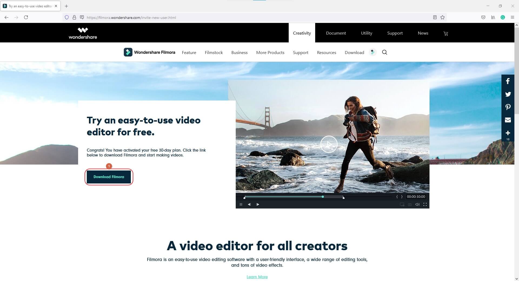Screen dimensions: 519x281
Task: Reload the current page
Action: [26, 17]
